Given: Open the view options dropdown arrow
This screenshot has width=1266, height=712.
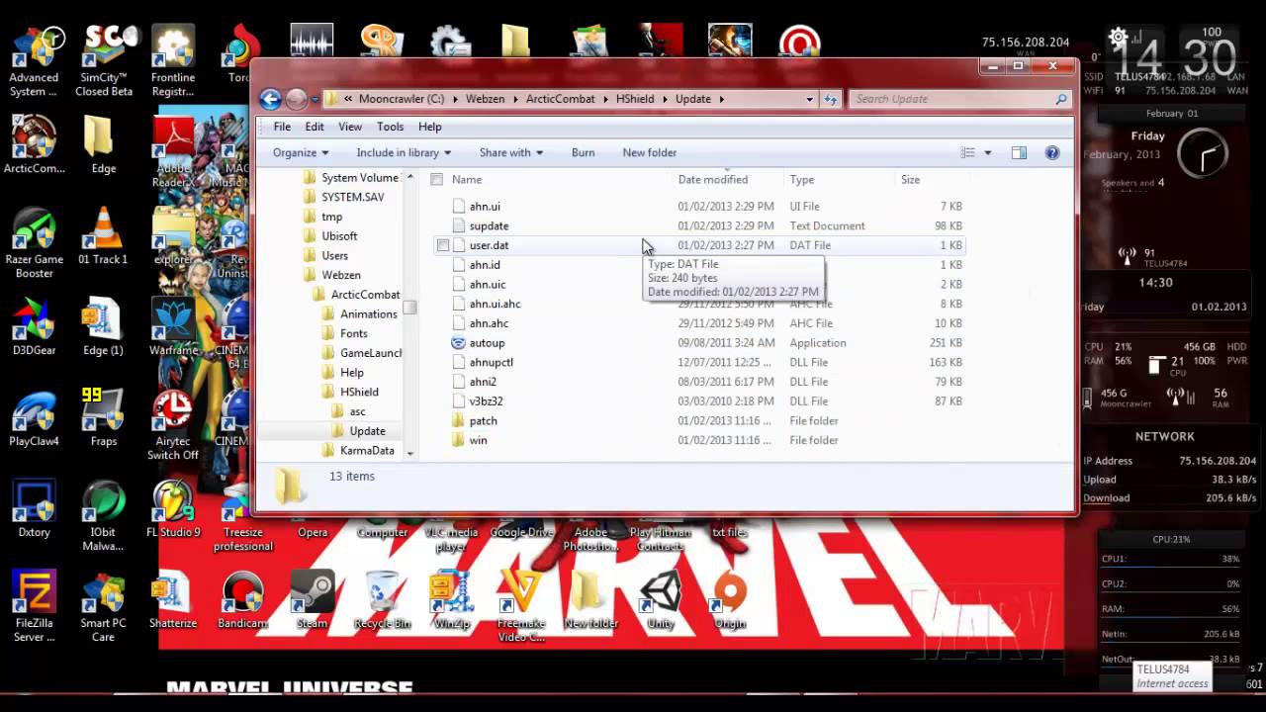Looking at the screenshot, I should tap(987, 153).
